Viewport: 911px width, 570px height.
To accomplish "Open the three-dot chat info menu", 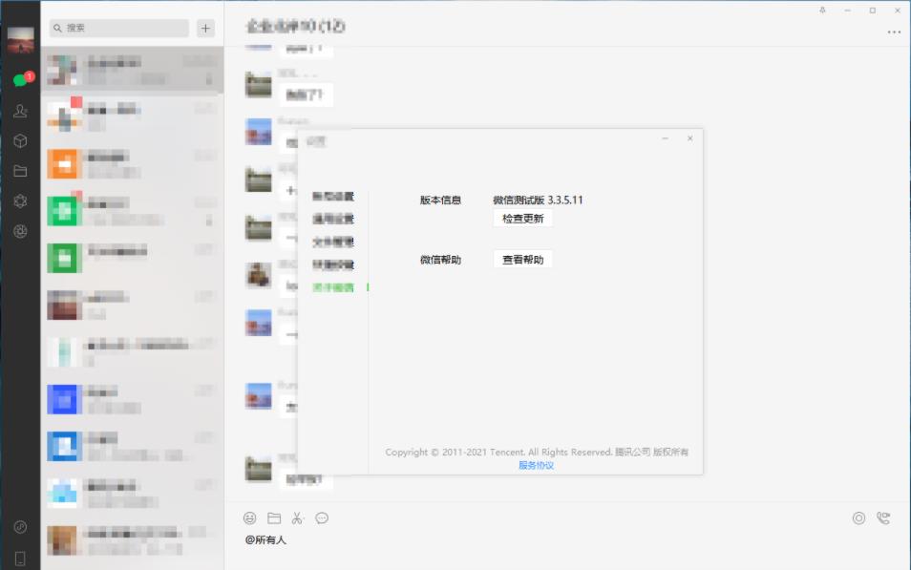I will click(x=894, y=32).
